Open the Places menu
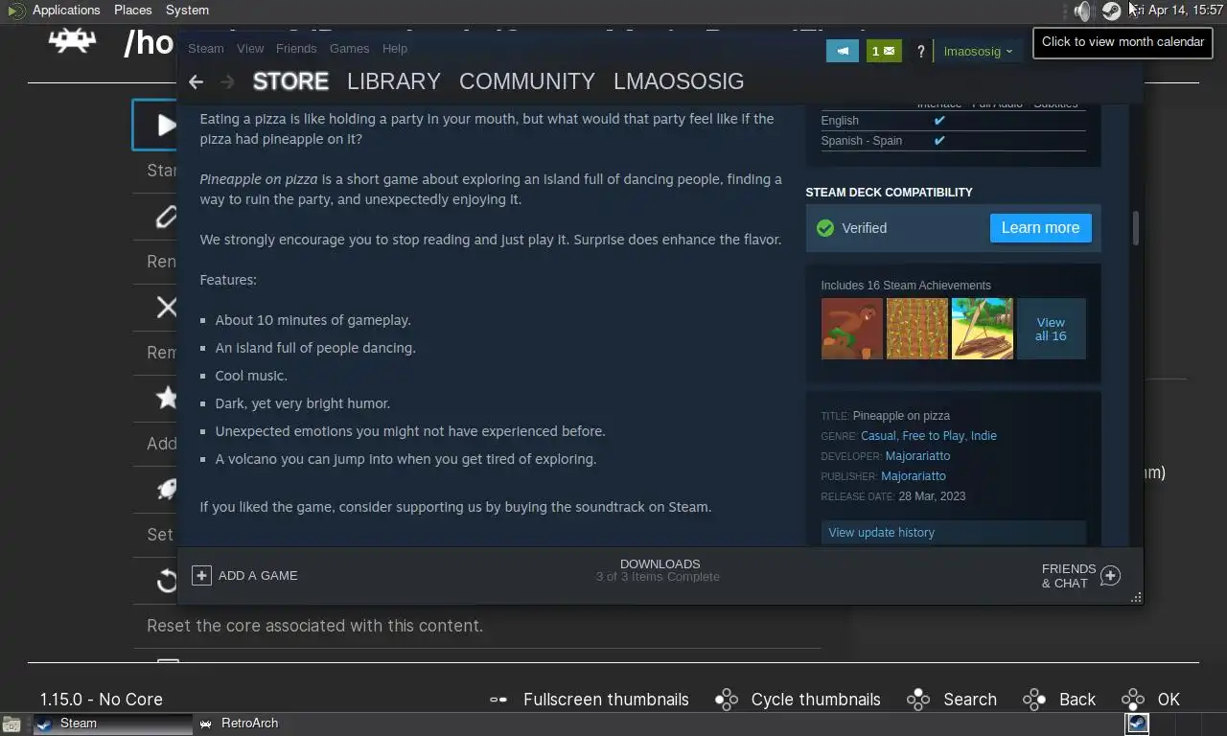 (x=132, y=10)
